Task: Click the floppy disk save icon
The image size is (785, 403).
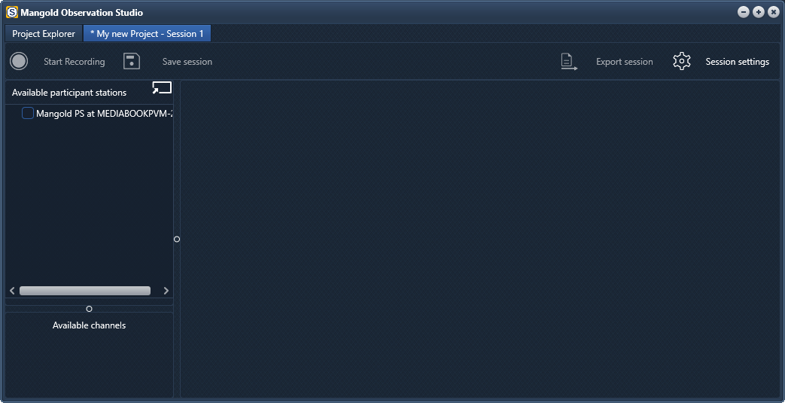Action: point(132,61)
